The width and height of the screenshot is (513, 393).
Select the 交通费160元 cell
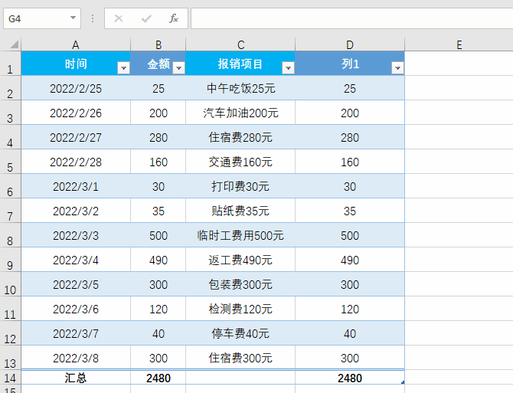tap(240, 162)
